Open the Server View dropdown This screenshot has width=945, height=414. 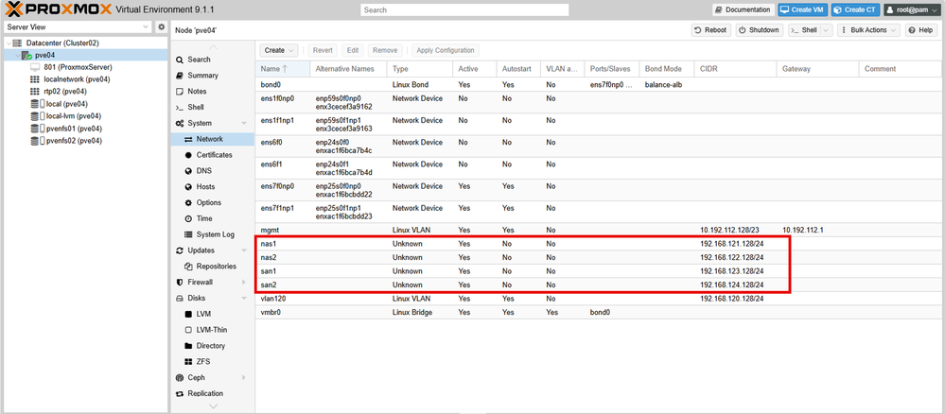[78, 27]
